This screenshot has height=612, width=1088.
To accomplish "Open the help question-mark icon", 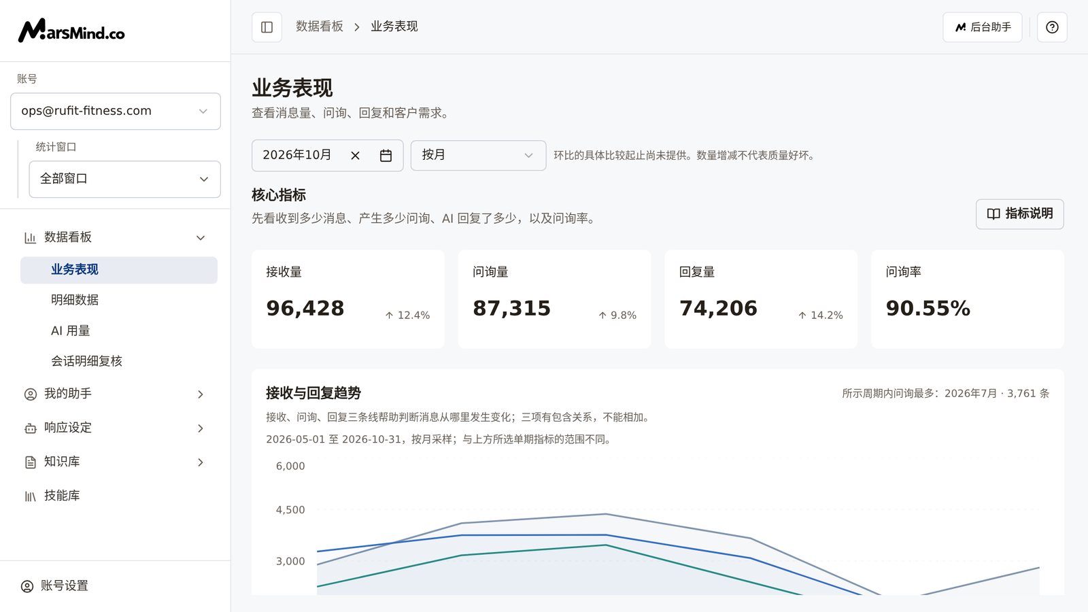I will point(1052,27).
